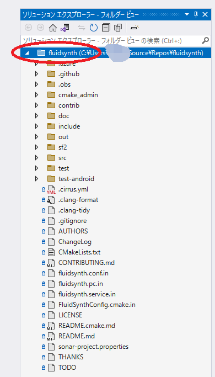
Task: Select README.md in the tree
Action: pyautogui.click(x=77, y=336)
